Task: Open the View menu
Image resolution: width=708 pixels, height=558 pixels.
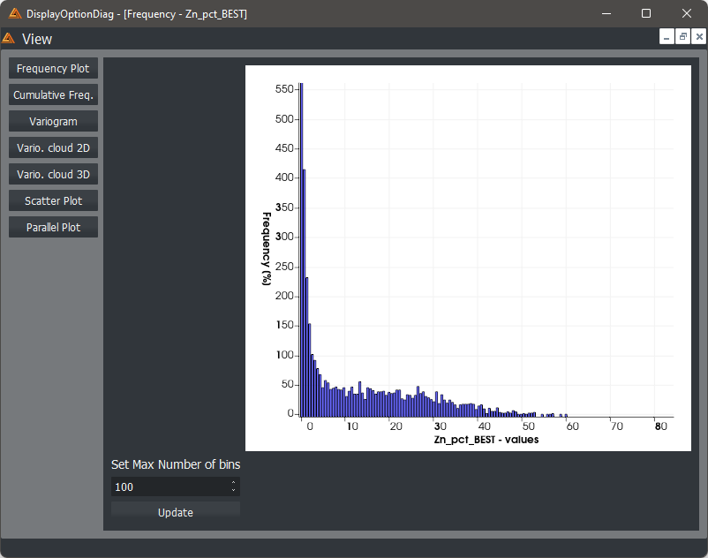Action: pyautogui.click(x=39, y=39)
